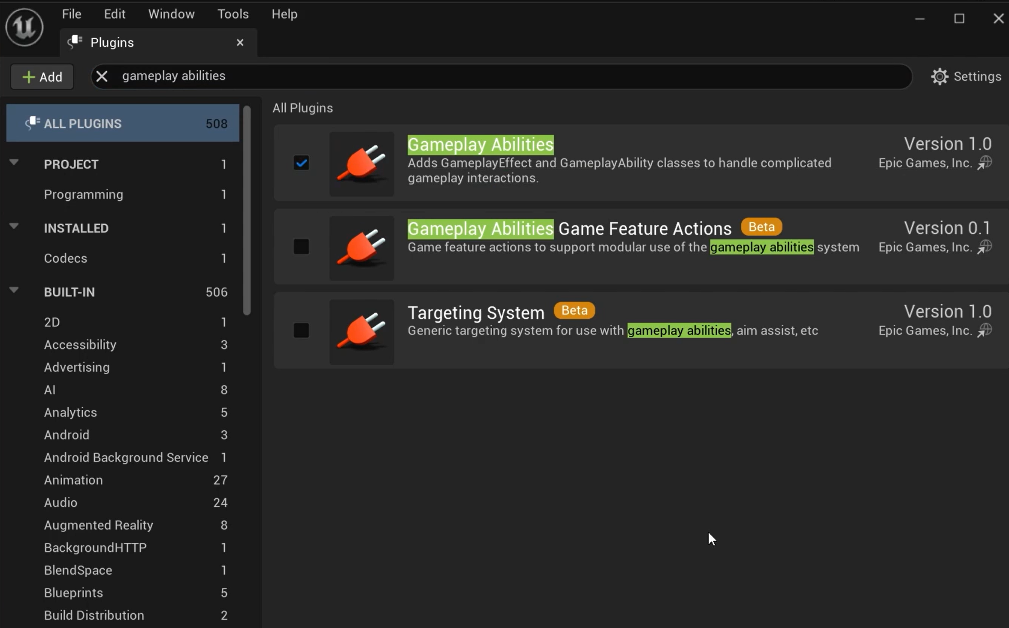This screenshot has width=1009, height=628.
Task: Enable the Targeting System plugin checkbox
Action: pyautogui.click(x=301, y=331)
